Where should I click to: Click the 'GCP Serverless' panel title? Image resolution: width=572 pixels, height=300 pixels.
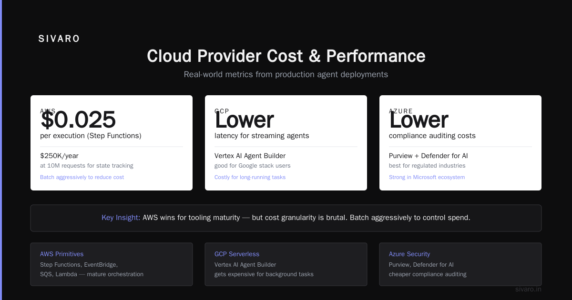click(237, 254)
